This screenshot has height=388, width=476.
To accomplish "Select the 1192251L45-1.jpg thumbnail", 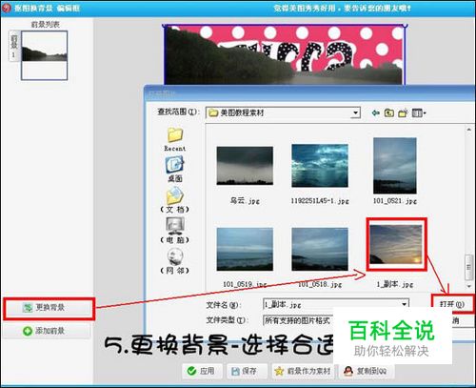I will (x=320, y=166).
